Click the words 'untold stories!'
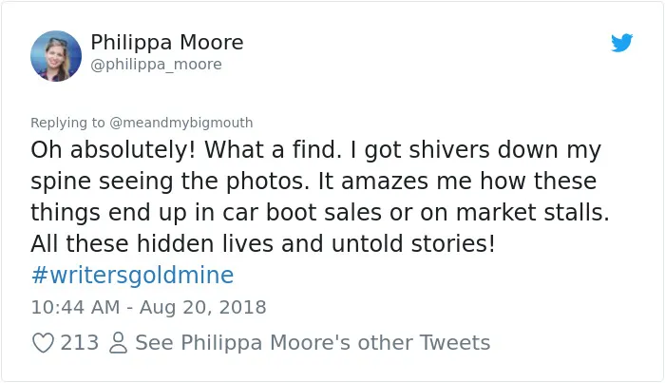This screenshot has height=383, width=665. 413,243
